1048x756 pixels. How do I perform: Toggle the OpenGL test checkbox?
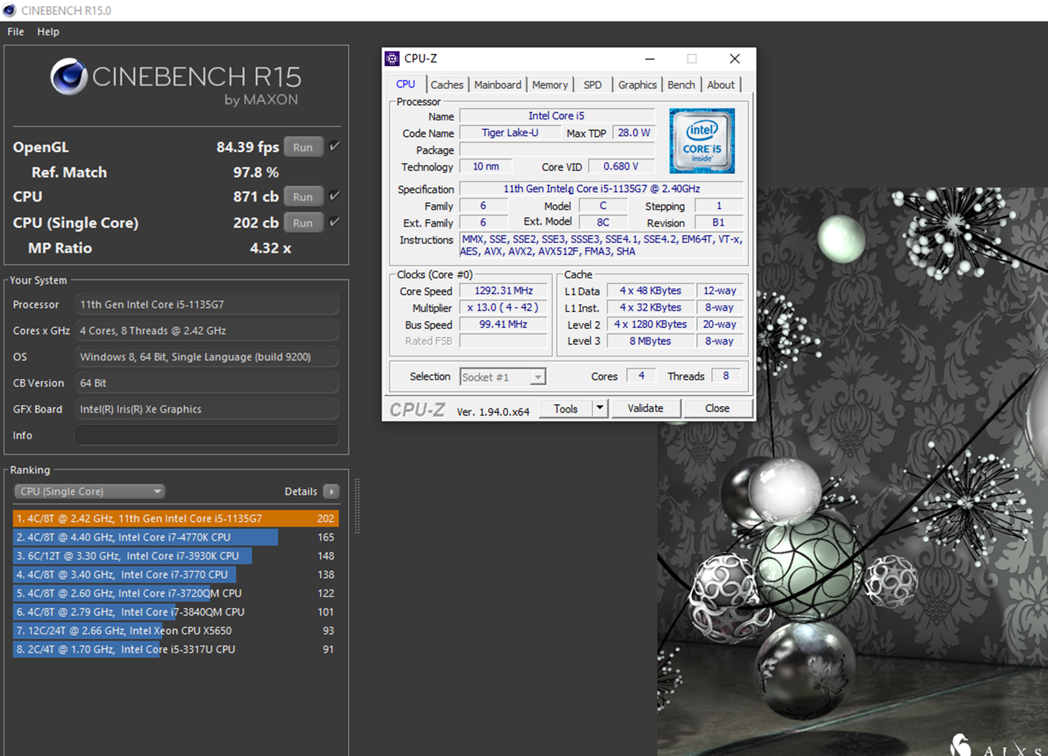coord(335,146)
